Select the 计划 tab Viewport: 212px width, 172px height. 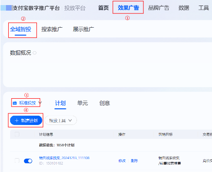[x=60, y=103]
